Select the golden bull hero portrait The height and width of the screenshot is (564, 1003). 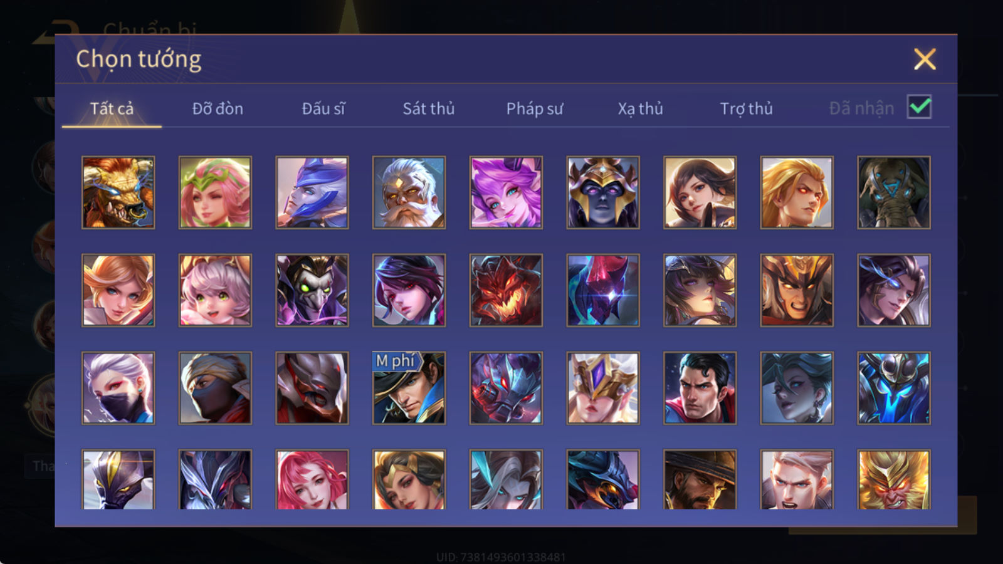(x=118, y=192)
